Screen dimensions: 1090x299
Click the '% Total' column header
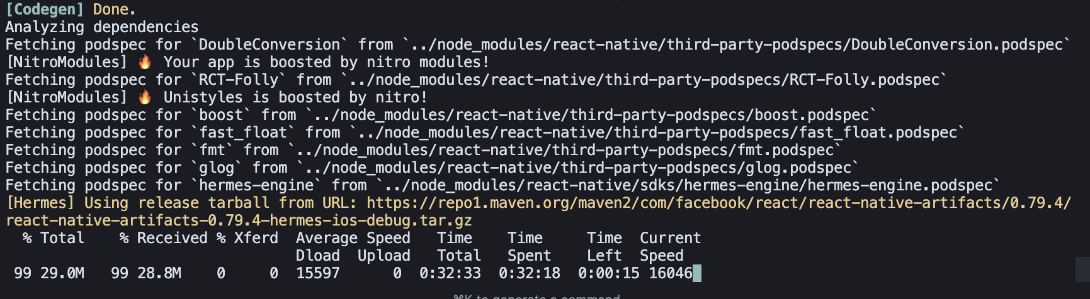click(x=53, y=238)
